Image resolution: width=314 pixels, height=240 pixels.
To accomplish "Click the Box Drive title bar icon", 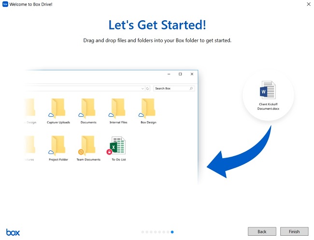I will click(5, 4).
